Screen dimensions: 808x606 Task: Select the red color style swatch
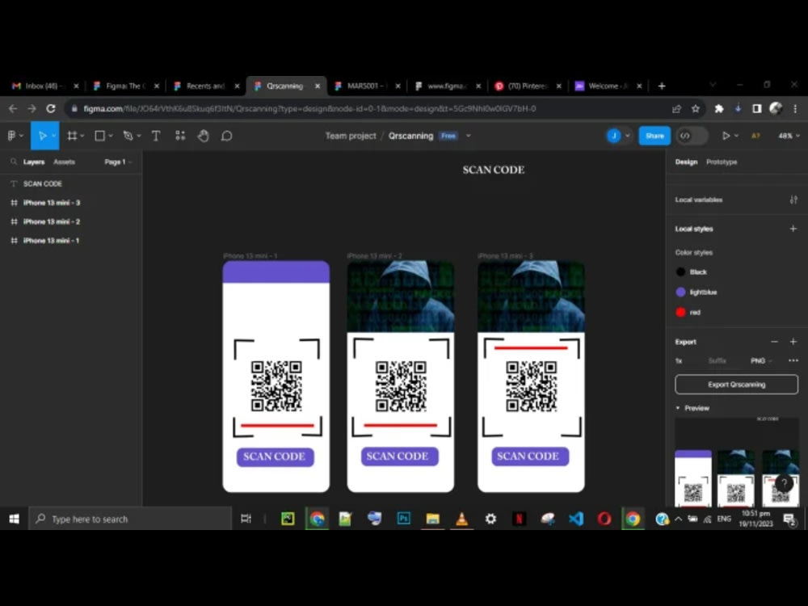click(x=680, y=312)
